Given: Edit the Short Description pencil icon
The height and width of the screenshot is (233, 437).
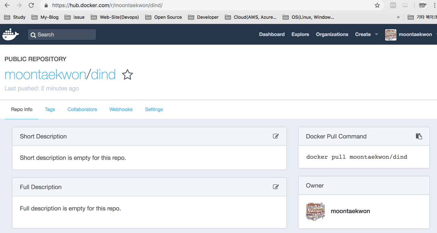Looking at the screenshot, I should 276,136.
